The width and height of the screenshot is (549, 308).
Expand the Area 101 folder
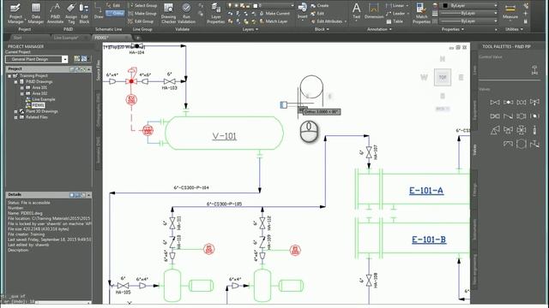[x=21, y=87]
